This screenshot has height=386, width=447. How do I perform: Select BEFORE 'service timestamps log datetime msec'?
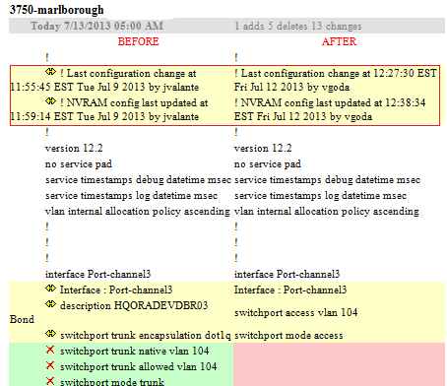(x=131, y=196)
